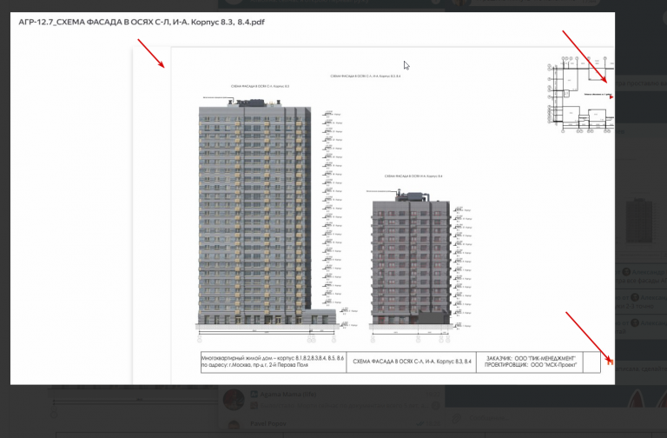Viewport: 667px width, 438px height.
Task: Click the key plan drawing at top right
Action: click(580, 94)
